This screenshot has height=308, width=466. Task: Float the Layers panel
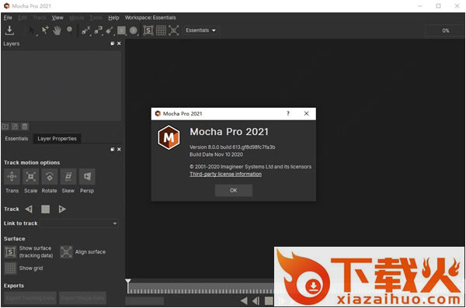tap(113, 43)
